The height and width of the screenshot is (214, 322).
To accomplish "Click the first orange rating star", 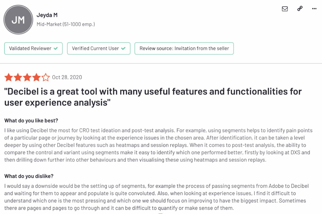I will point(8,77).
